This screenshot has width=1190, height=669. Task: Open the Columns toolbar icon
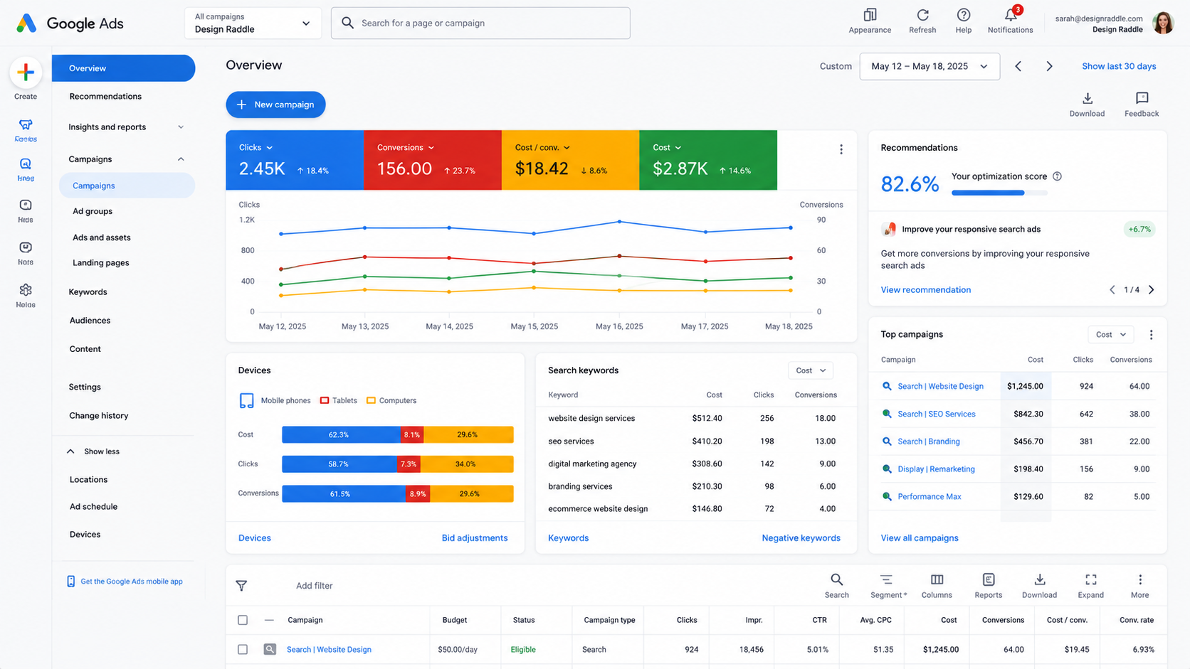[937, 579]
